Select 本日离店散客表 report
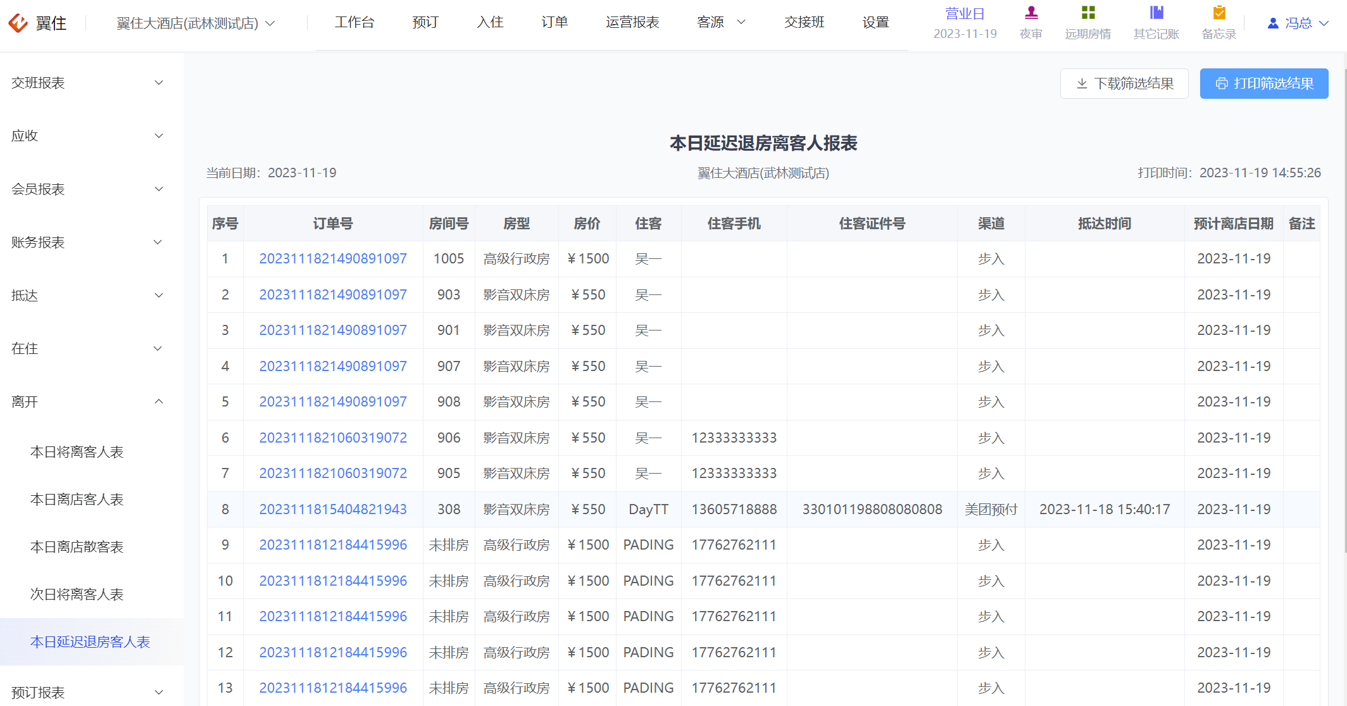The height and width of the screenshot is (706, 1347). 77,547
